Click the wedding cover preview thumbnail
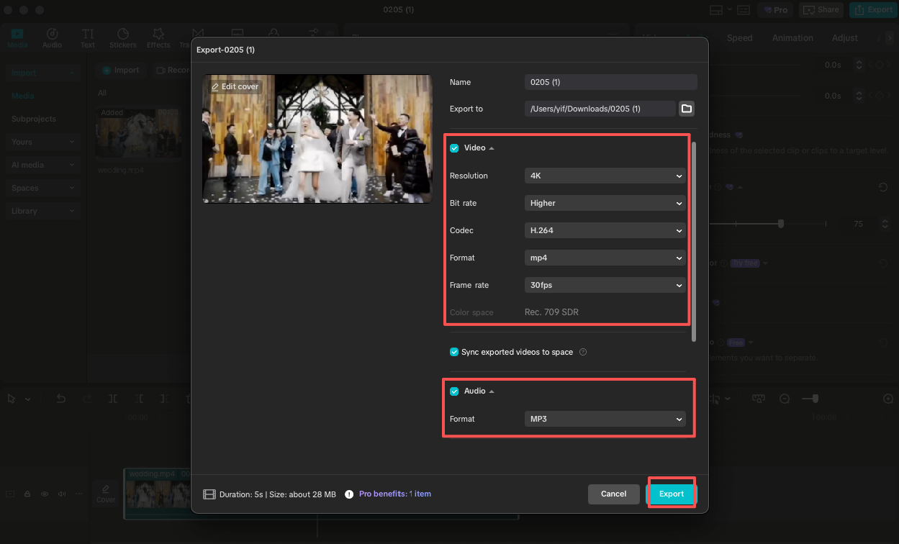 [317, 138]
